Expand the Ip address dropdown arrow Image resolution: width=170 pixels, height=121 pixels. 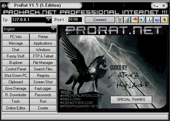(49, 20)
